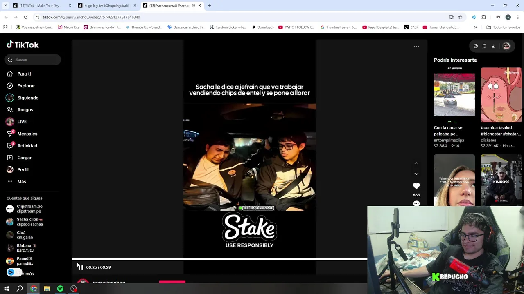
Task: Open the tab search dropdown arrow
Action: click(5, 6)
